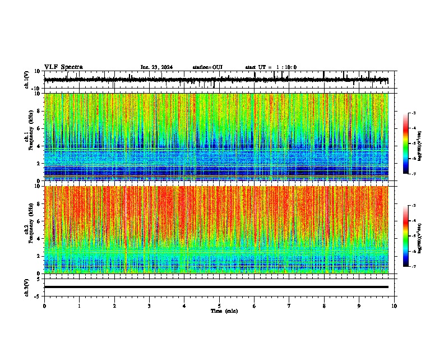Click the ch.1 frequency spectrogram panel

coord(216,137)
